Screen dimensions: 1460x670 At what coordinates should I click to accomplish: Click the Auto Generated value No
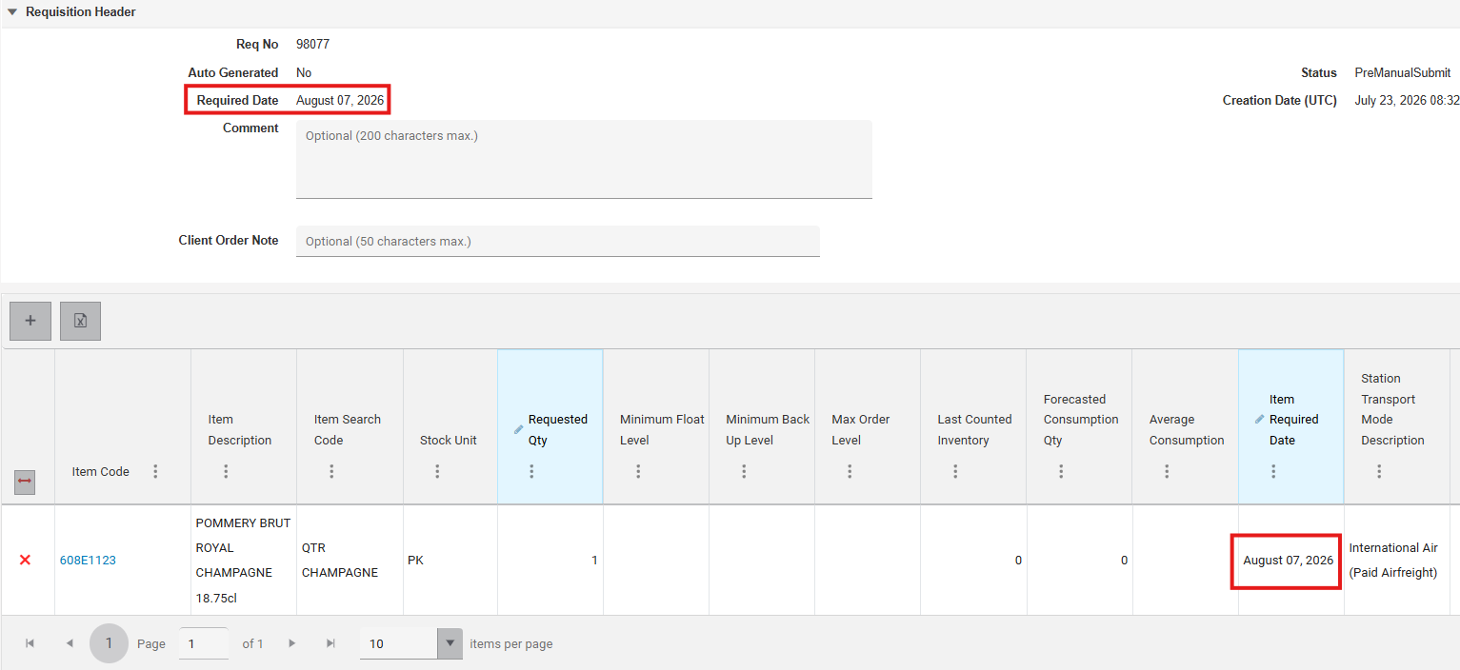[x=304, y=72]
